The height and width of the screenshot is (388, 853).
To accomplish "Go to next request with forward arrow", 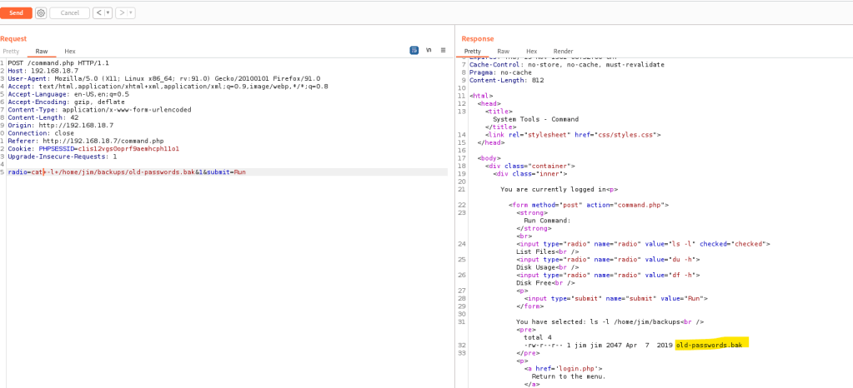I will point(122,13).
